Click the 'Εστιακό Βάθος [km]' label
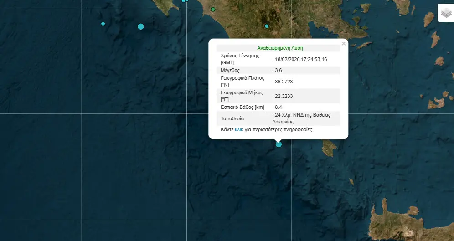 [x=242, y=107]
